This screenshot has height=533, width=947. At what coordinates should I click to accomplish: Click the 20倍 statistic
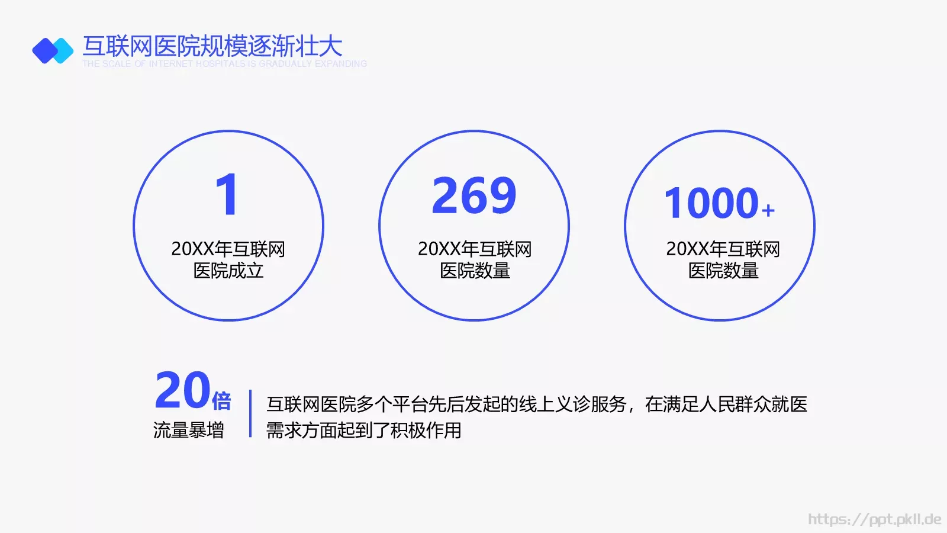pyautogui.click(x=193, y=390)
